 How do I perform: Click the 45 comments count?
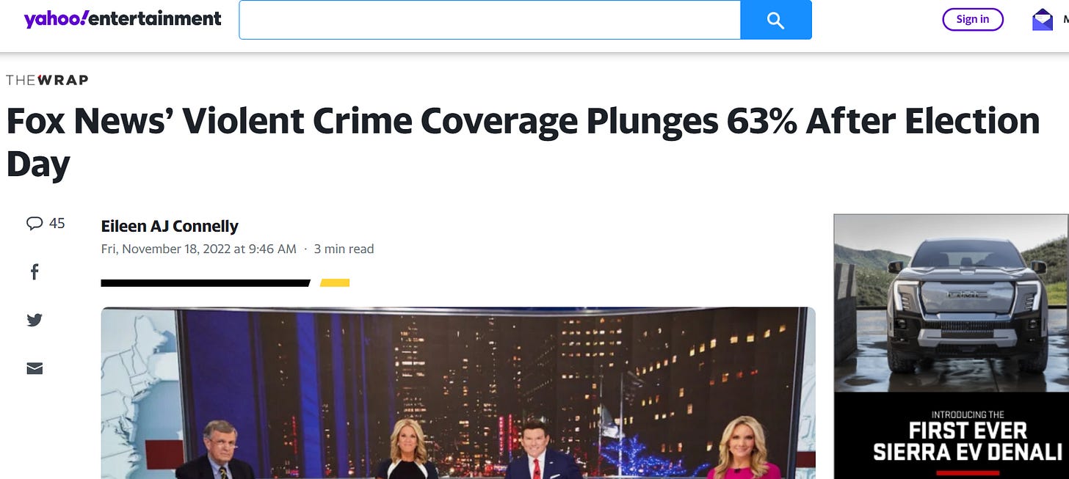(57, 223)
